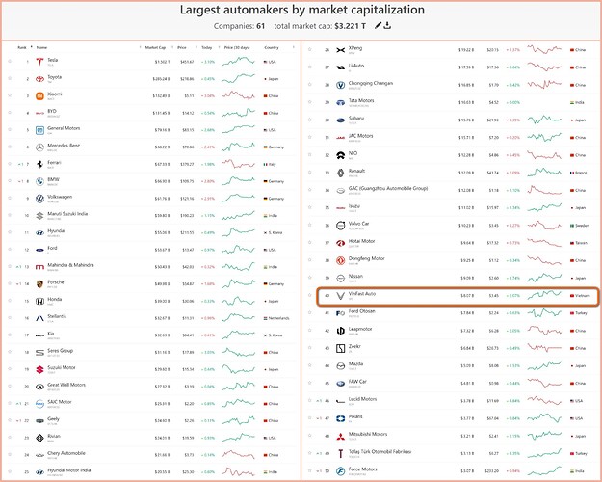Click the Renault diamond logo
Image resolution: width=602 pixels, height=482 pixels.
click(x=339, y=173)
